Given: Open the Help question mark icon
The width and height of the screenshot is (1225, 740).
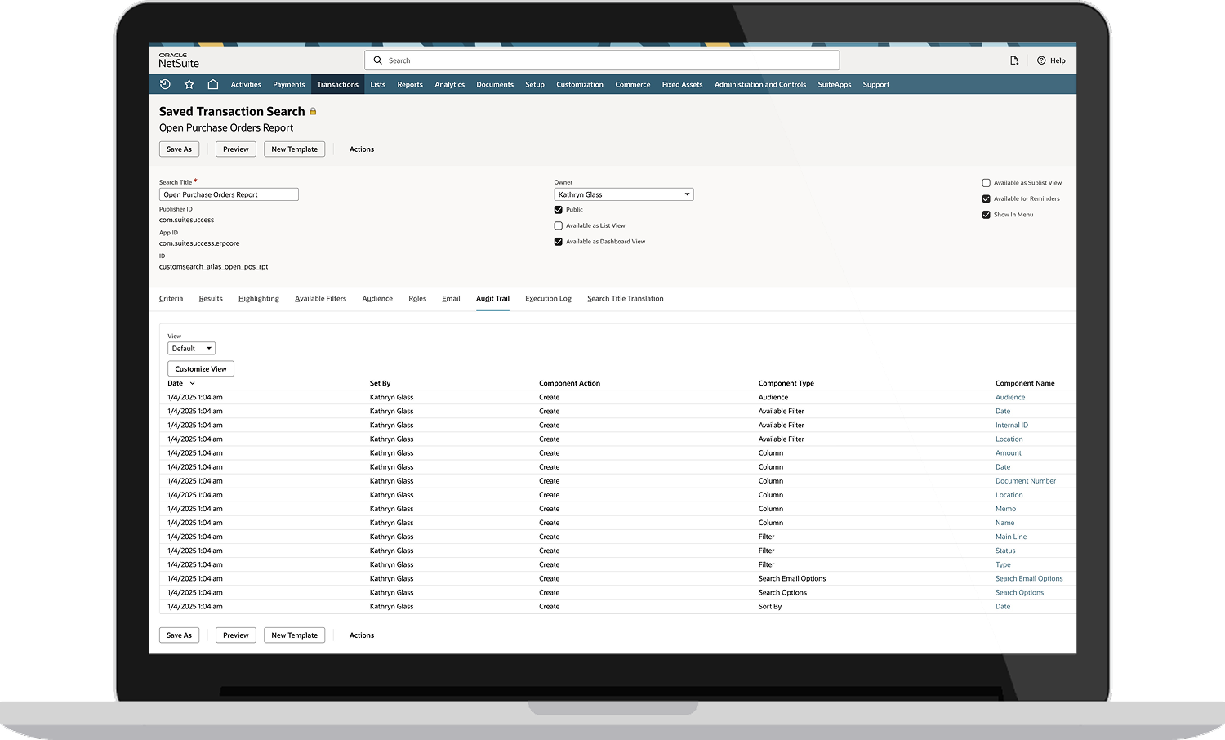Looking at the screenshot, I should point(1041,60).
